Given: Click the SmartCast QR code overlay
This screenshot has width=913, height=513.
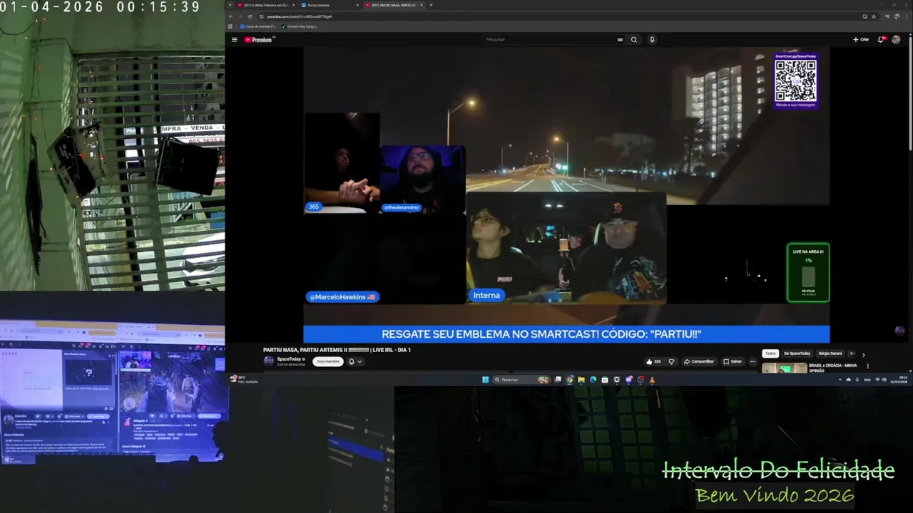Looking at the screenshot, I should point(795,81).
